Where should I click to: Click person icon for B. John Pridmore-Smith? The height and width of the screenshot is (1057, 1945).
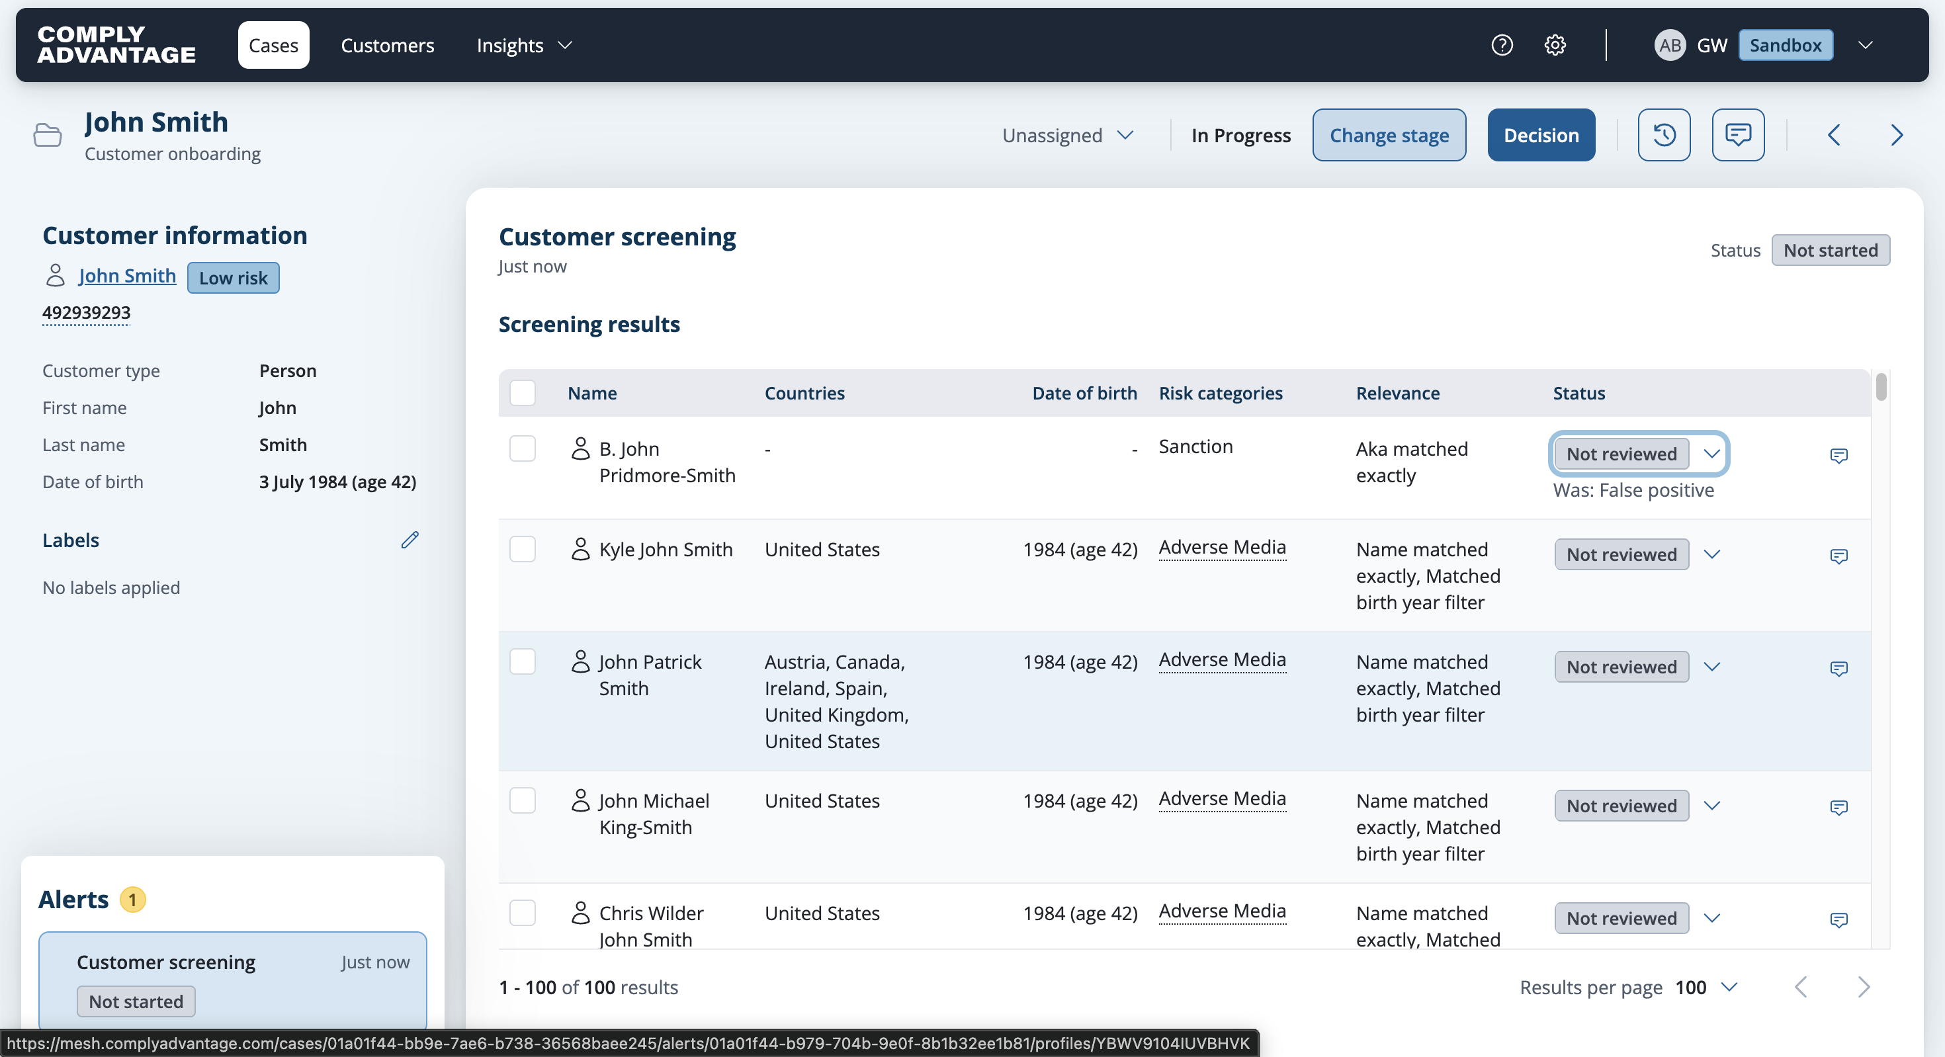pyautogui.click(x=580, y=448)
